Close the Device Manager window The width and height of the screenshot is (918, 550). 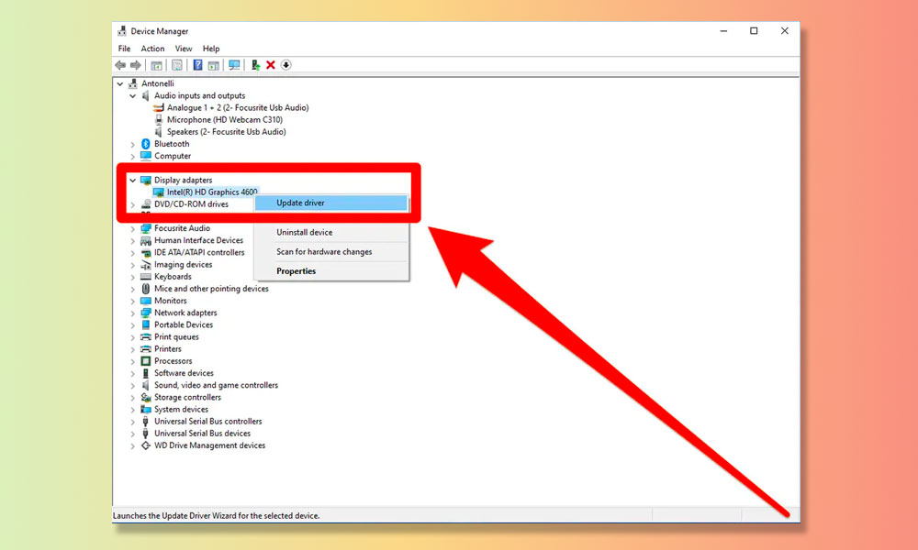[x=785, y=31]
